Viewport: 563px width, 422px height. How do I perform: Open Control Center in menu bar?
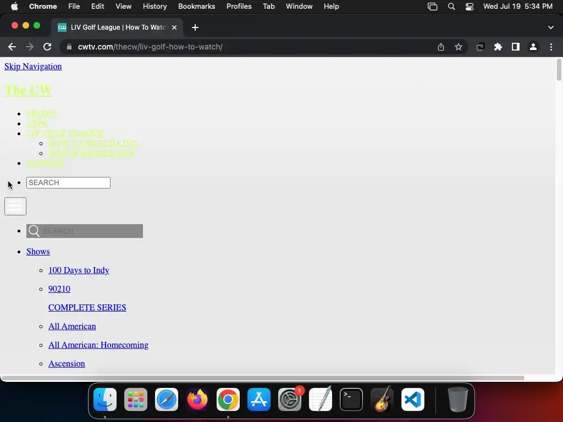pyautogui.click(x=470, y=7)
